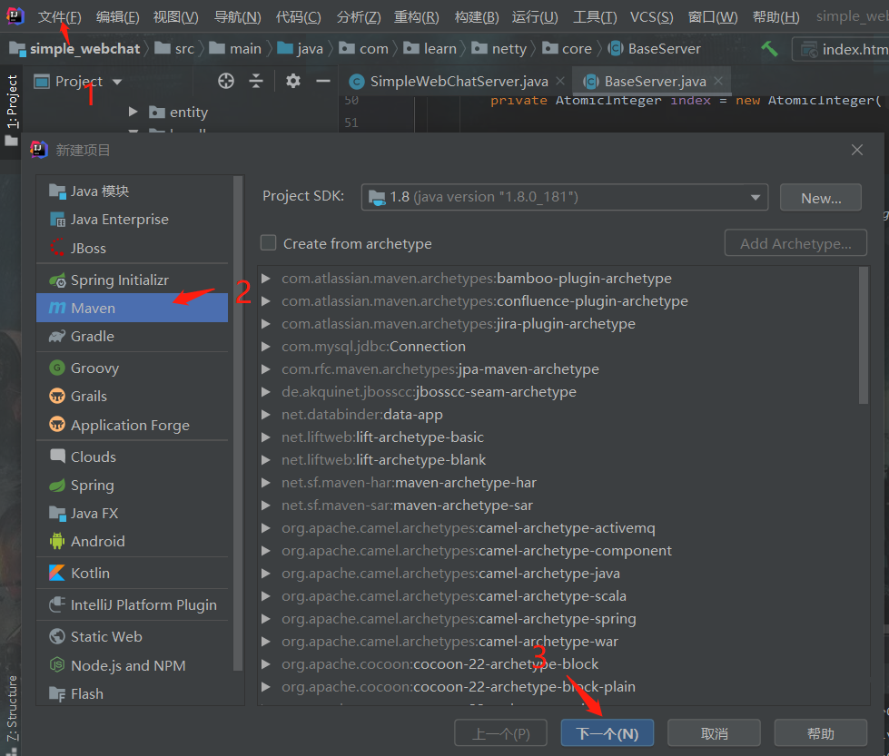Open the 重构(R) menu
Image resolution: width=889 pixels, height=756 pixels.
click(417, 17)
